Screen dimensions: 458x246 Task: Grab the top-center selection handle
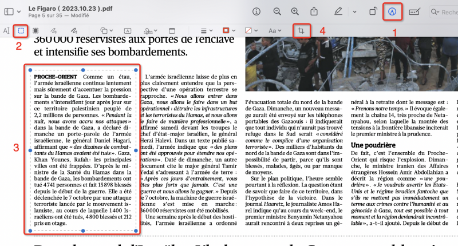tap(83, 70)
